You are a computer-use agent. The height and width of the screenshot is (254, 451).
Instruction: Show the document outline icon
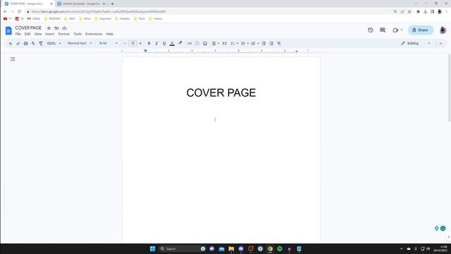[13, 59]
